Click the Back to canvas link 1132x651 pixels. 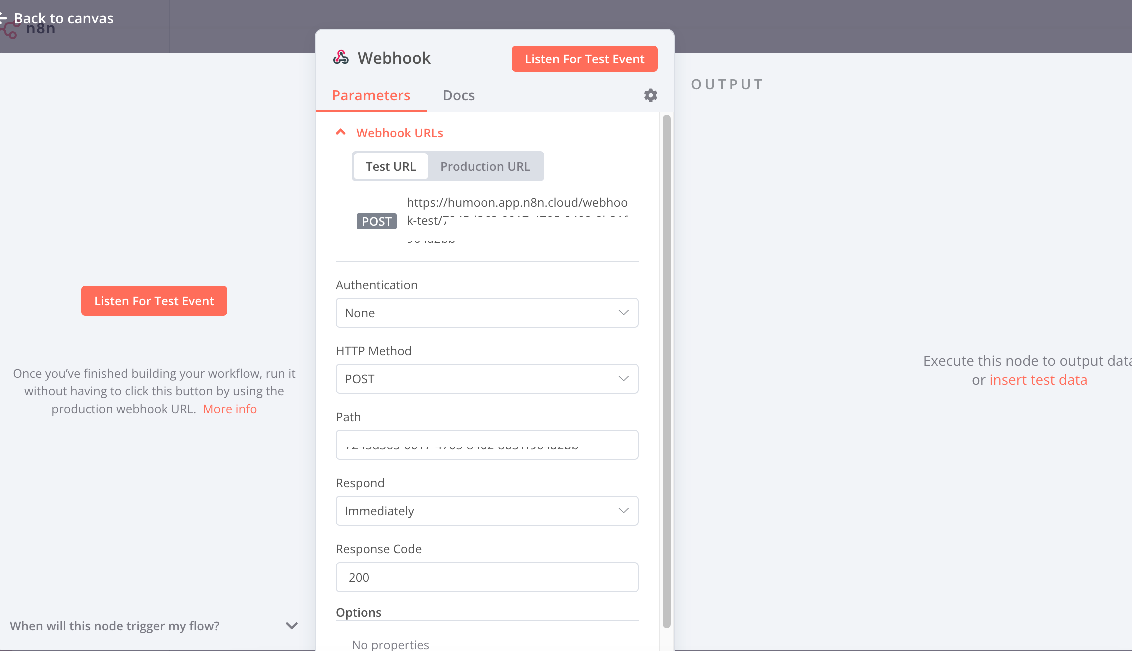coord(57,18)
